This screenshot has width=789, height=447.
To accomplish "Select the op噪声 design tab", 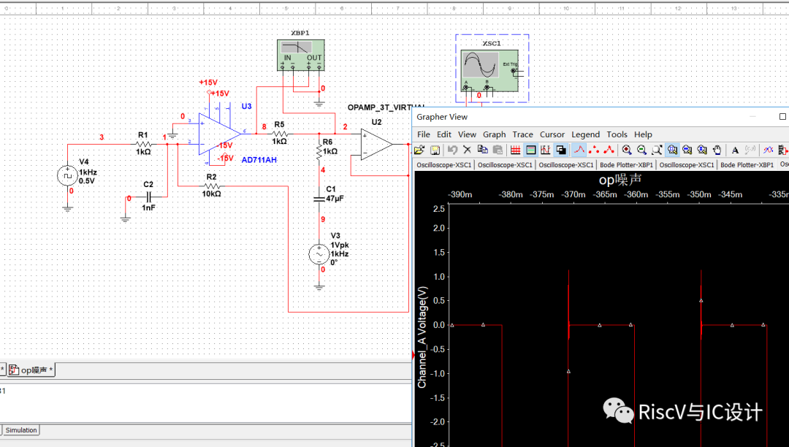I will coord(32,370).
